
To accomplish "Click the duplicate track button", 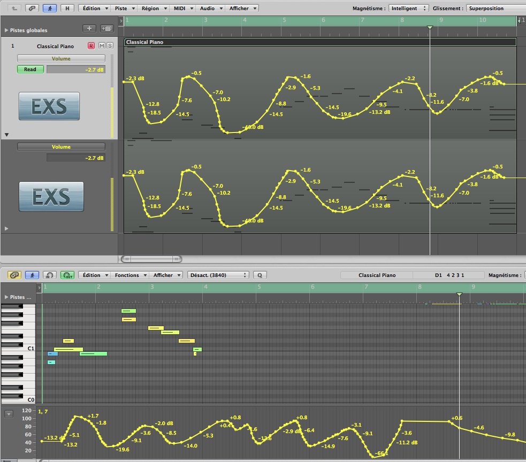I will (106, 28).
